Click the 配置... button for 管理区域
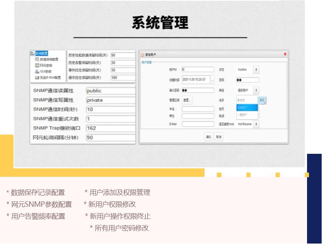The height and width of the screenshot is (247, 322). click(187, 100)
